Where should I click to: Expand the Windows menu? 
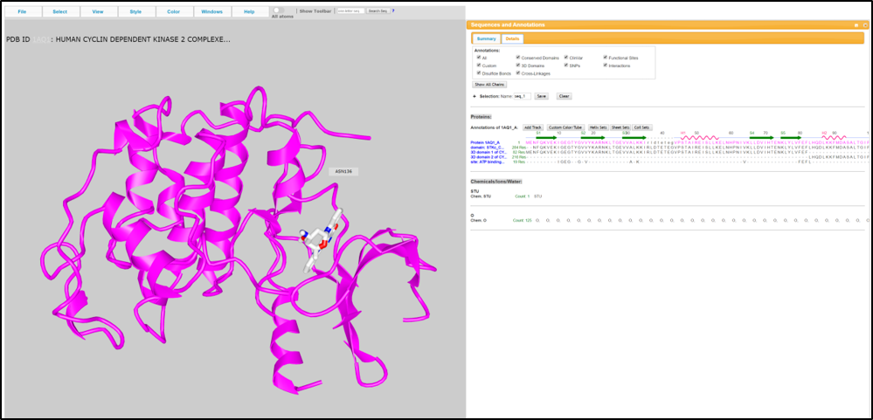pyautogui.click(x=211, y=12)
